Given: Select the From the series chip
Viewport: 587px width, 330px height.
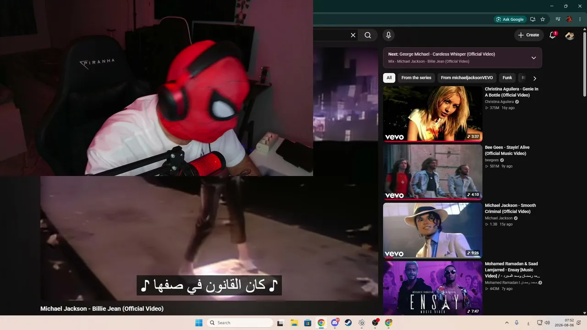Looking at the screenshot, I should (416, 78).
